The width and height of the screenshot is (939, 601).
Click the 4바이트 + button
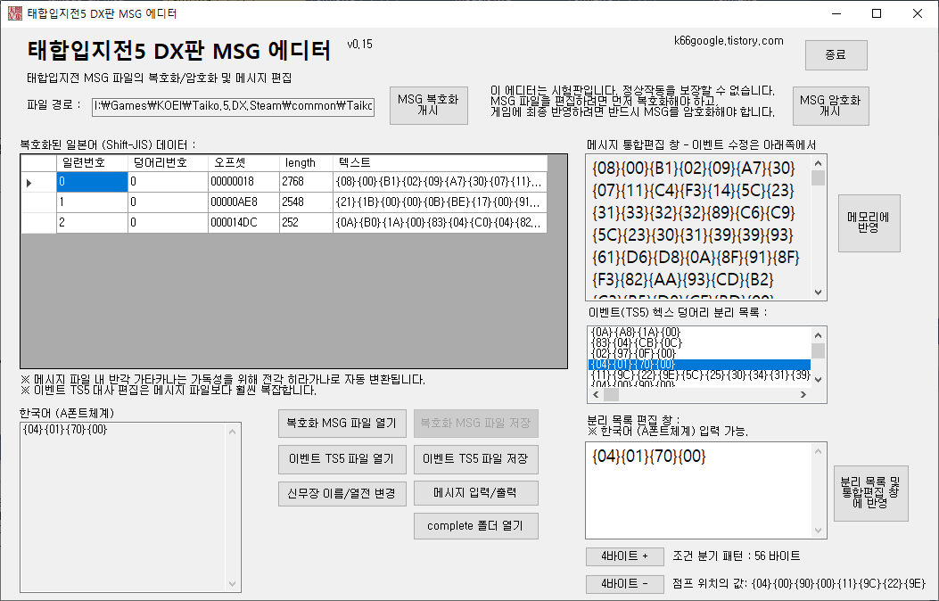pyautogui.click(x=624, y=556)
